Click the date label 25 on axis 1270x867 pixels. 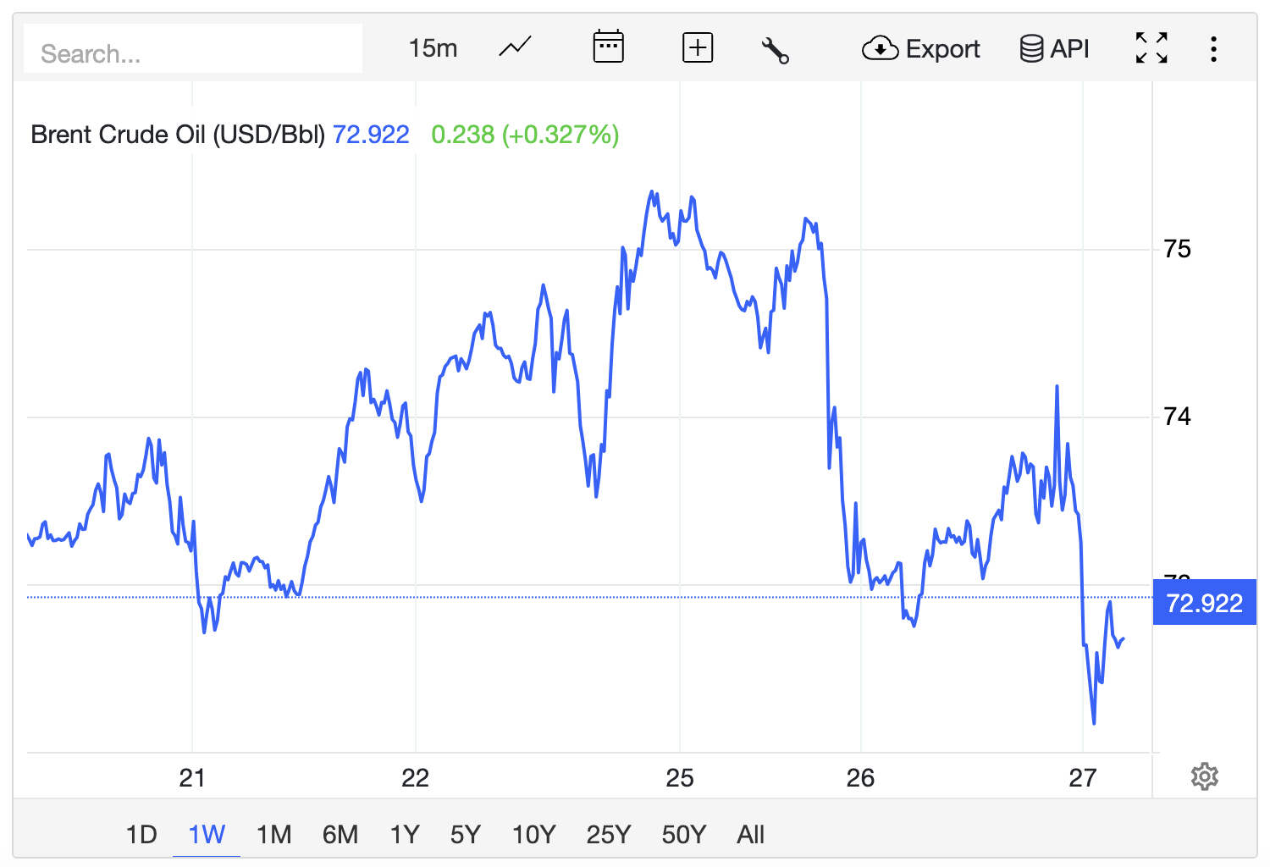680,778
